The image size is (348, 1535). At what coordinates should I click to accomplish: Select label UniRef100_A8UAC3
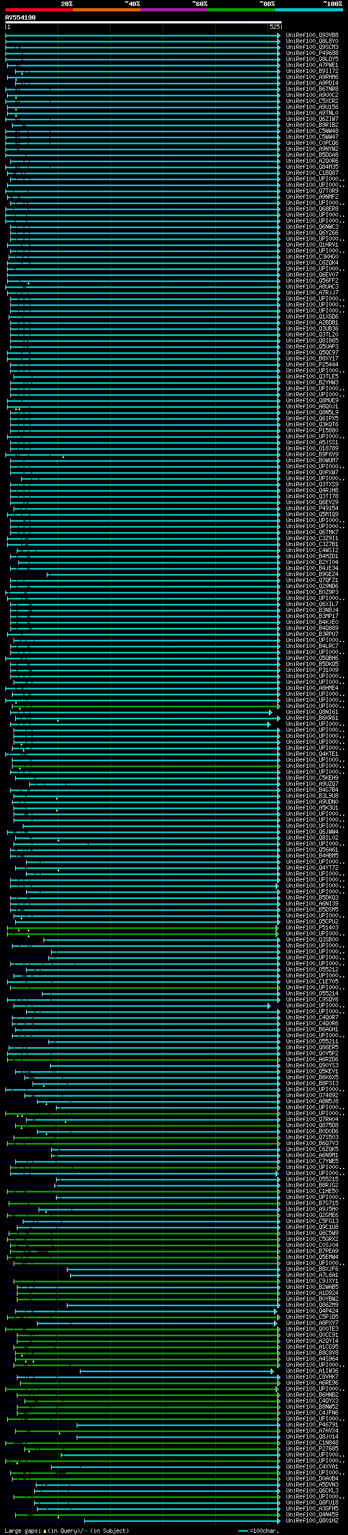click(x=312, y=286)
